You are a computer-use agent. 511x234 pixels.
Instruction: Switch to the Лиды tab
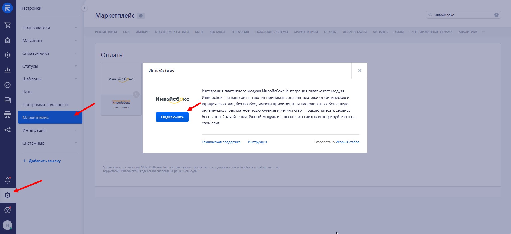(x=399, y=32)
